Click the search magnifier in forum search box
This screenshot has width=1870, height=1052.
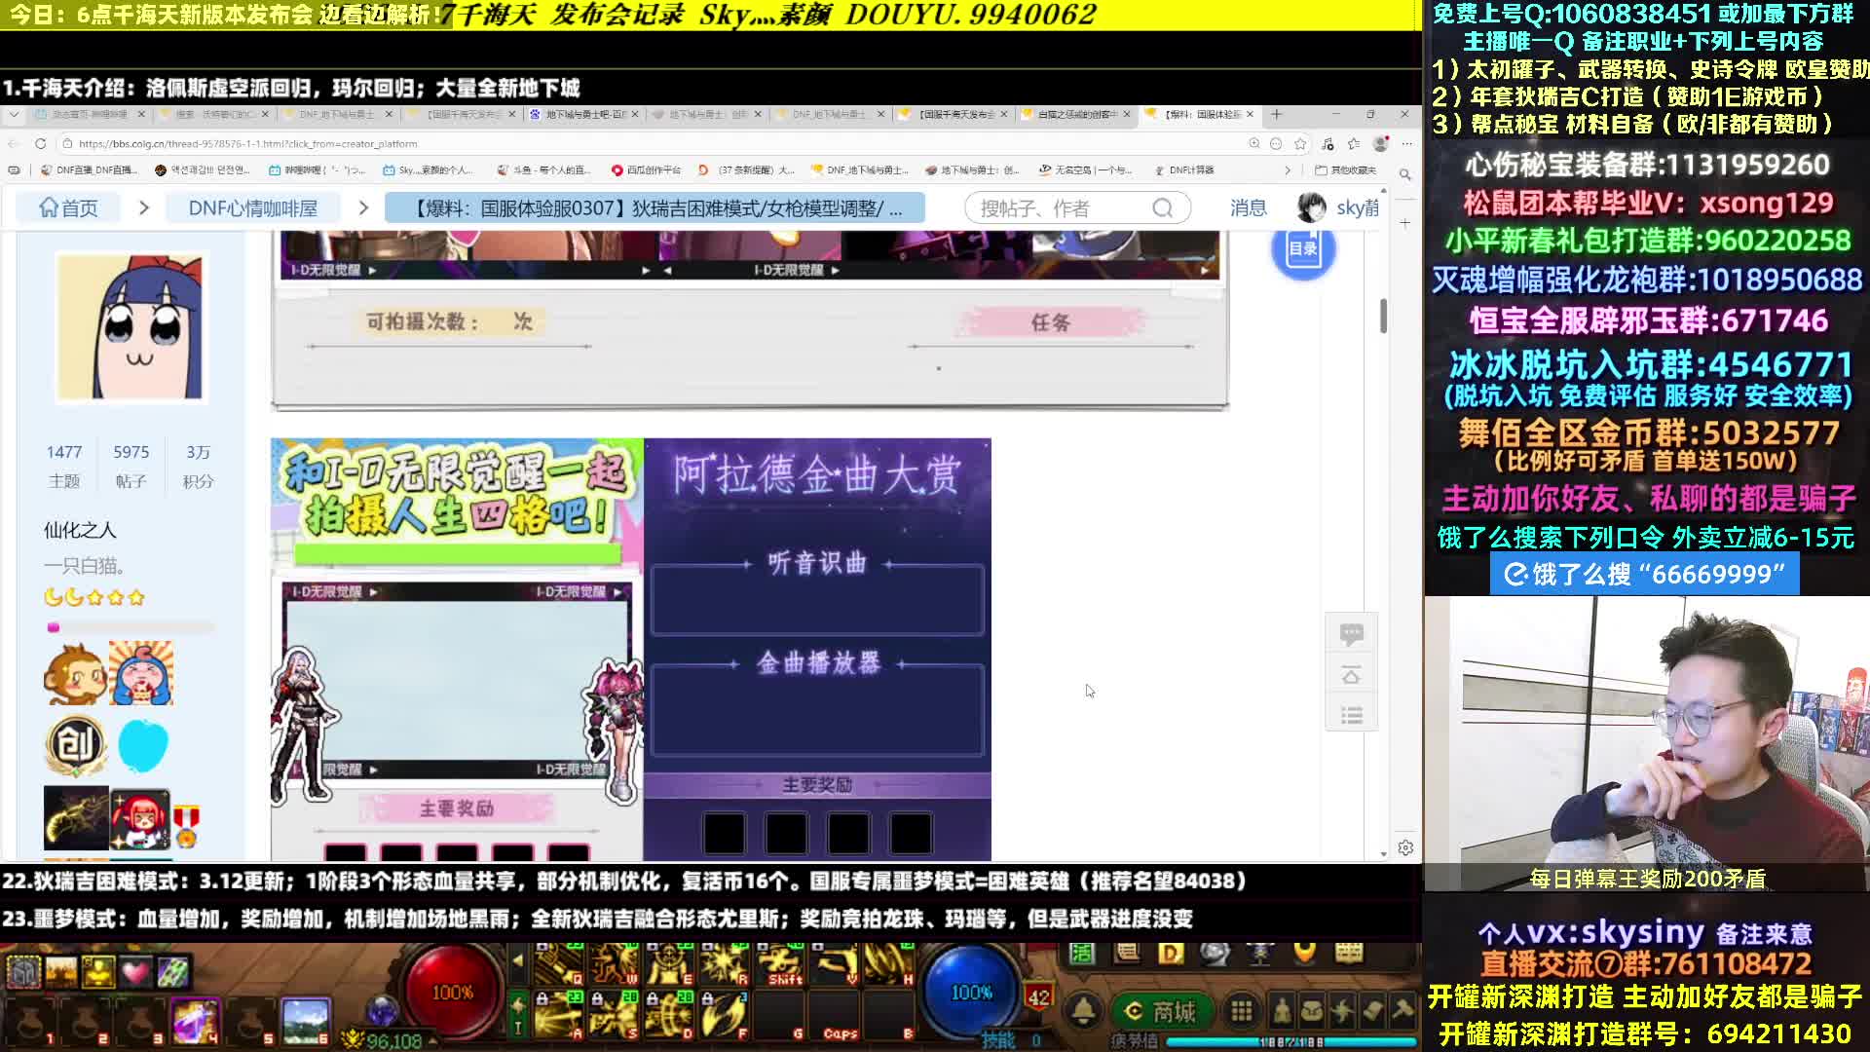click(1162, 208)
